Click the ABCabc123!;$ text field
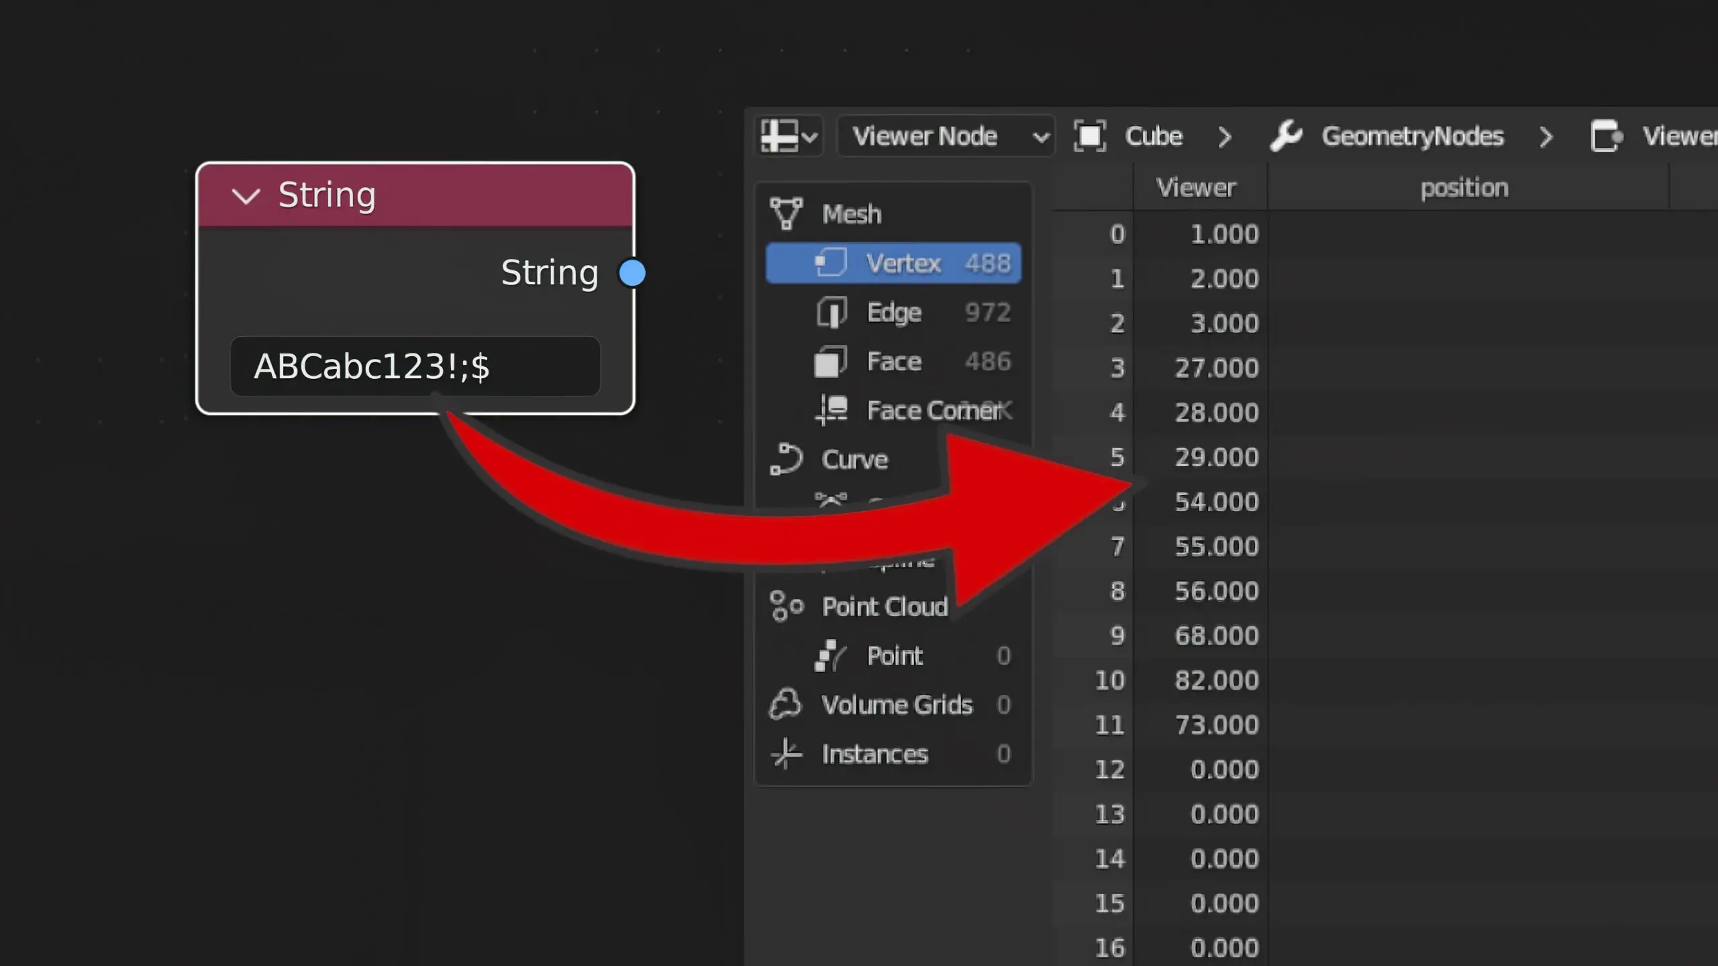The height and width of the screenshot is (966, 1718). coord(415,366)
